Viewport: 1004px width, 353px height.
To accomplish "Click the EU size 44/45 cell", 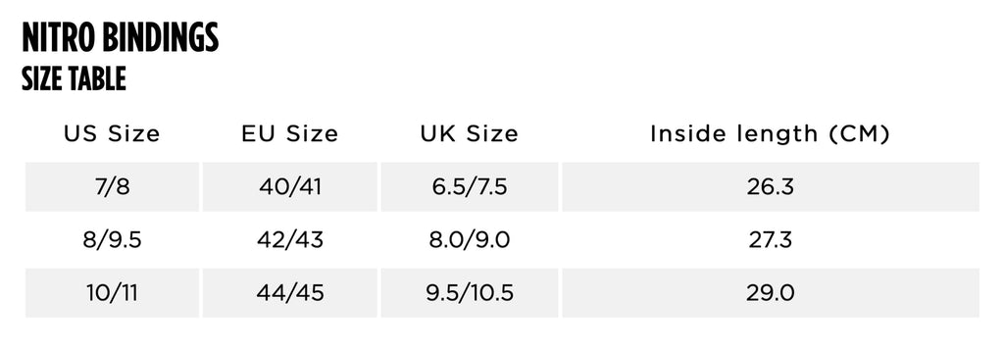I will click(x=290, y=293).
